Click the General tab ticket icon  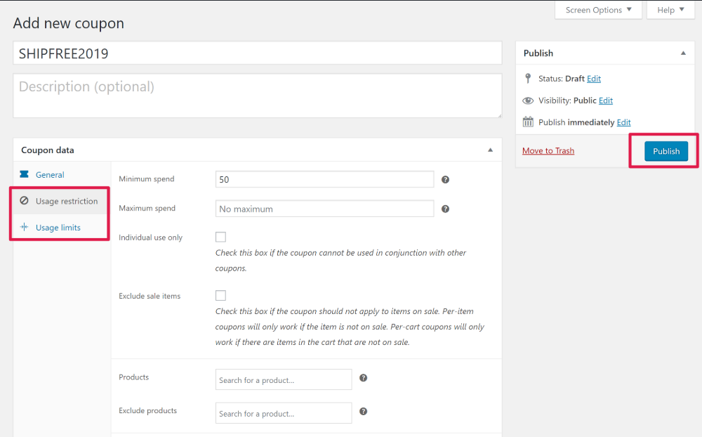point(24,174)
